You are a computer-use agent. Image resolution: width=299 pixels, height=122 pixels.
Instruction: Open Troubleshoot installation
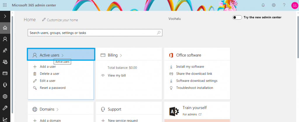click(195, 88)
